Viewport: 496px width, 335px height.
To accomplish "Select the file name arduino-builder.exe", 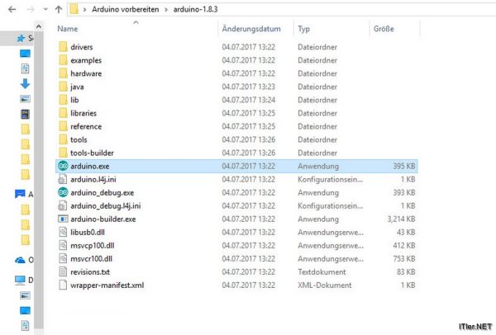I will tap(103, 219).
